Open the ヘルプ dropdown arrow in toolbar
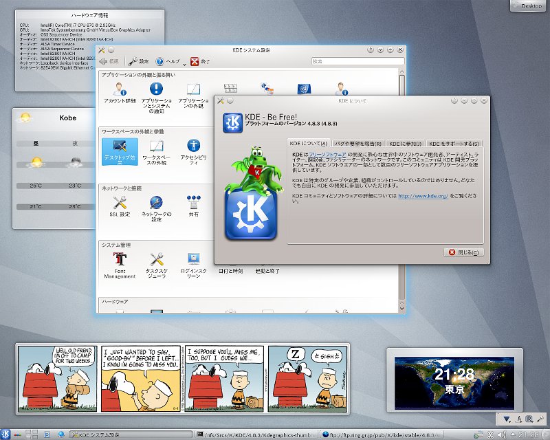Viewport: 550px width, 440px height. pos(184,64)
